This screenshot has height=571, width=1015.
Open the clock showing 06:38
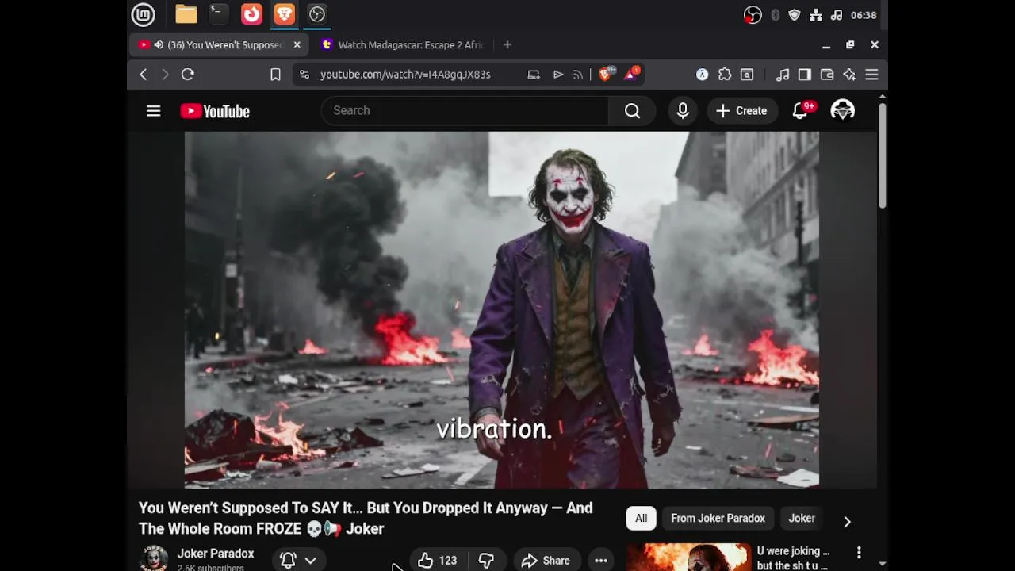[x=864, y=15]
